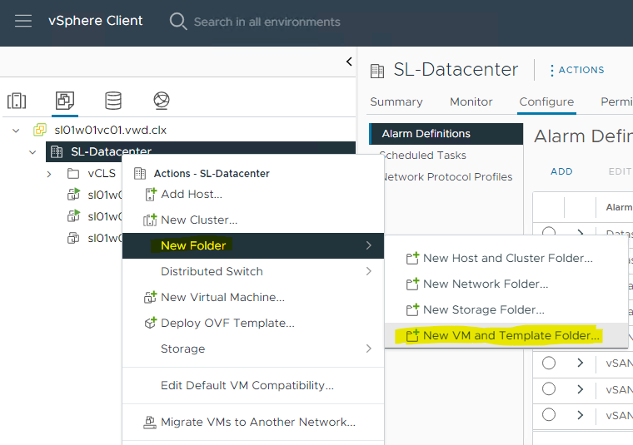Collapse the navigation pane arrow
The width and height of the screenshot is (633, 445).
(349, 62)
